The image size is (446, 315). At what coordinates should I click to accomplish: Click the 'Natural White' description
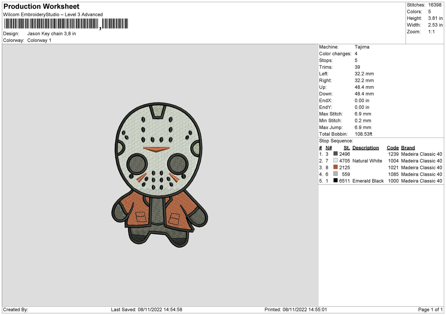367,161
